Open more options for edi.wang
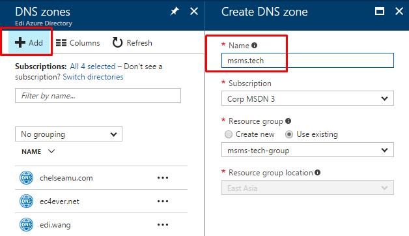Image resolution: width=409 pixels, height=236 pixels. click(163, 225)
